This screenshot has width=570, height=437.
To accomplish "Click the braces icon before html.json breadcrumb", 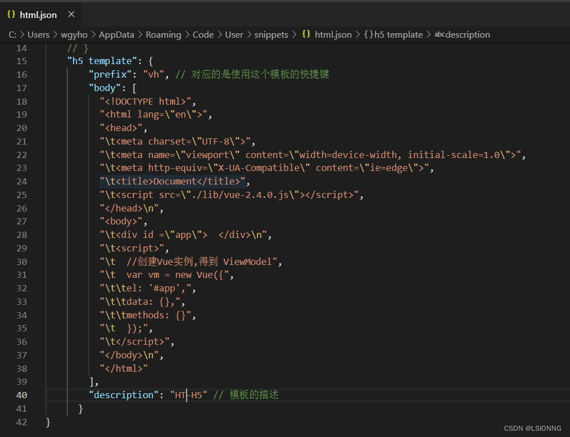I will [x=306, y=34].
